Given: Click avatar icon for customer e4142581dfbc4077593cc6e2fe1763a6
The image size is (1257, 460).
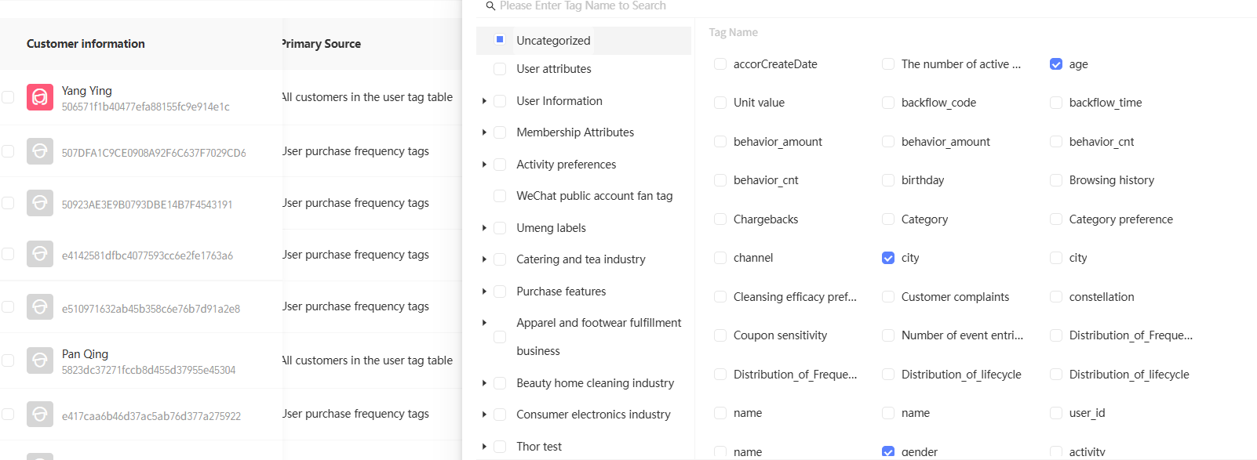Looking at the screenshot, I should pyautogui.click(x=40, y=254).
